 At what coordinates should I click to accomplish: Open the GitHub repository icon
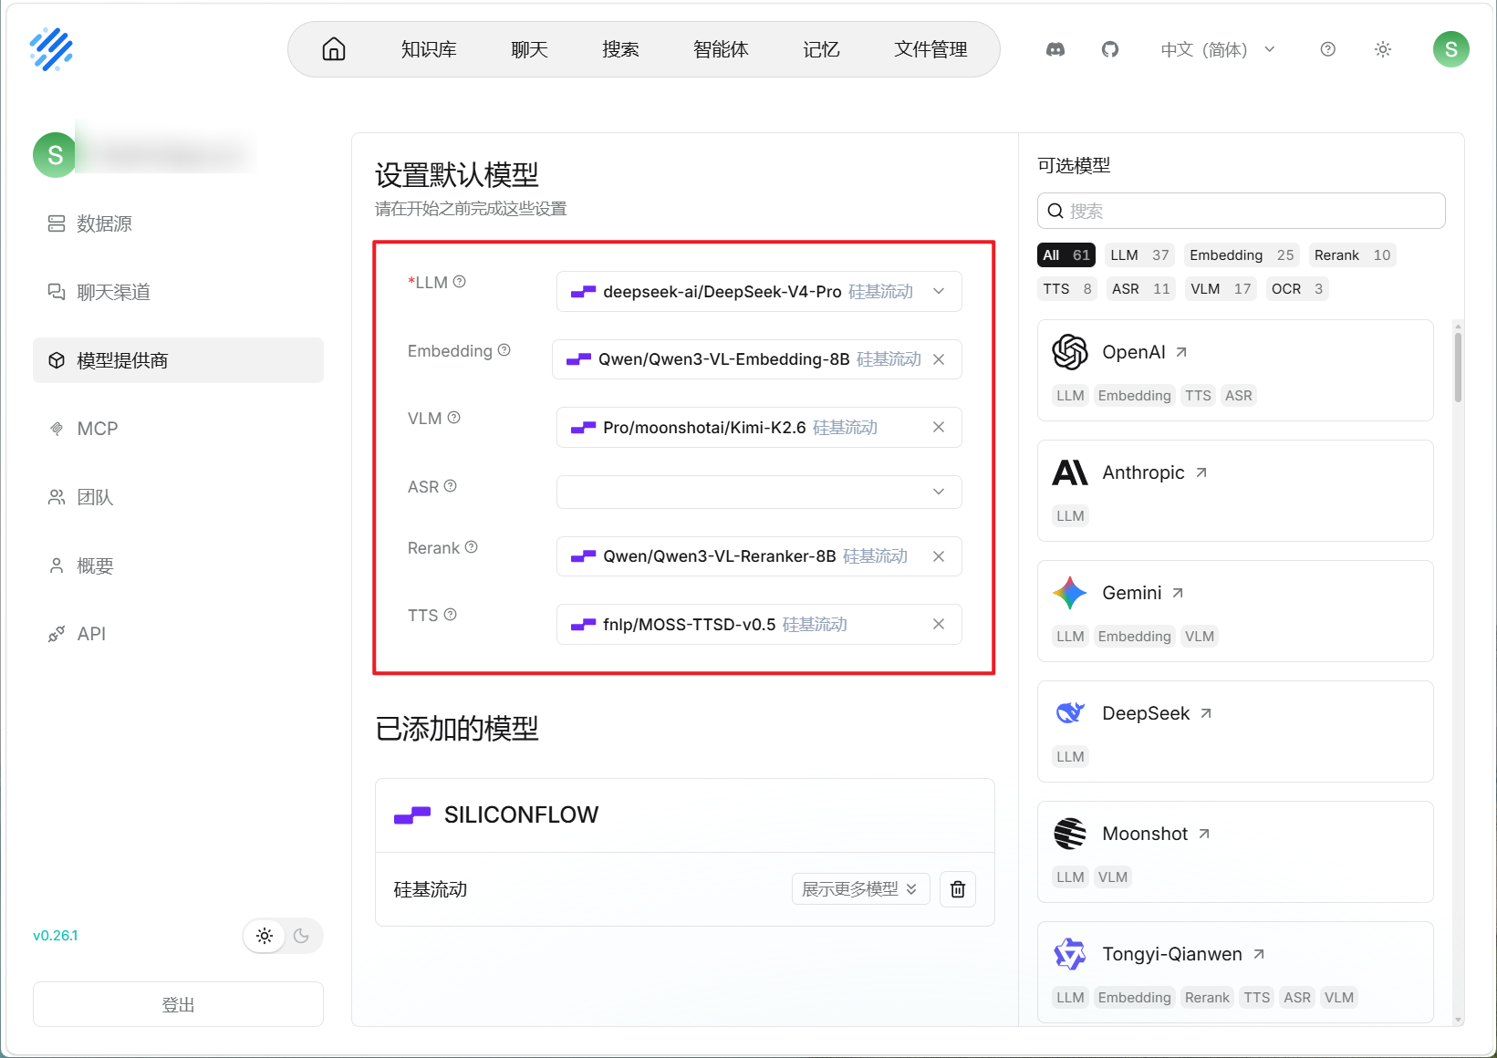1110,49
